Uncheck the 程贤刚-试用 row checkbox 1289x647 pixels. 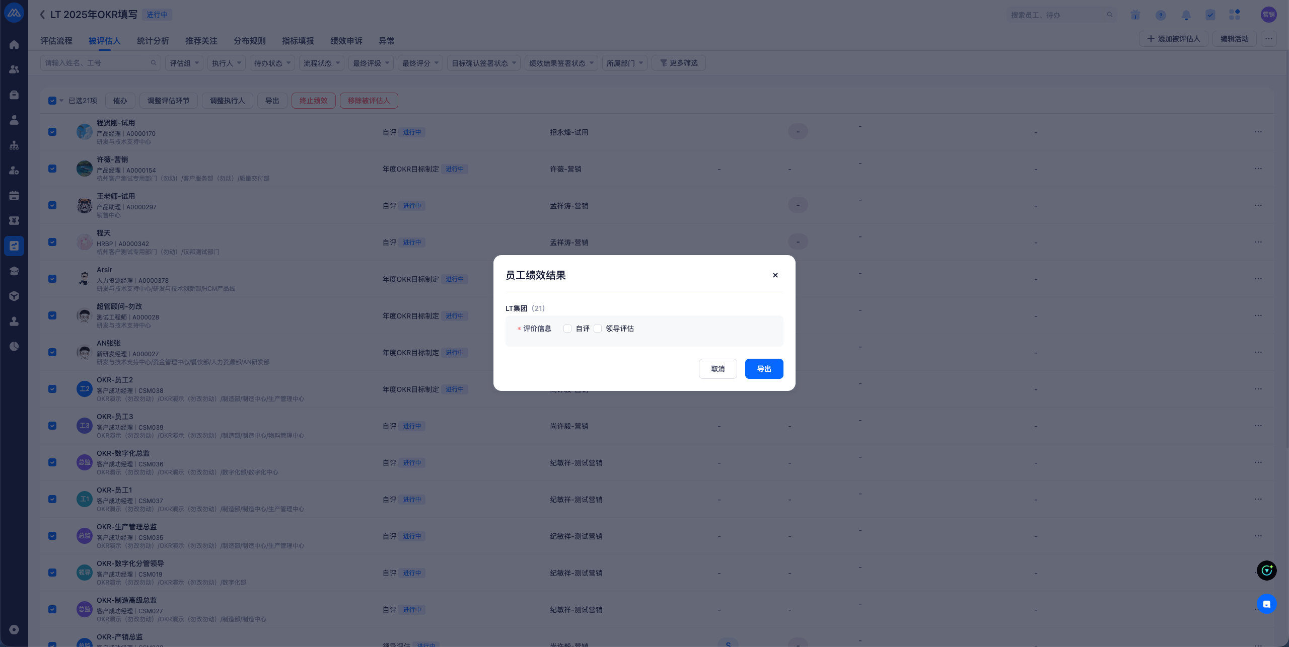coord(52,132)
